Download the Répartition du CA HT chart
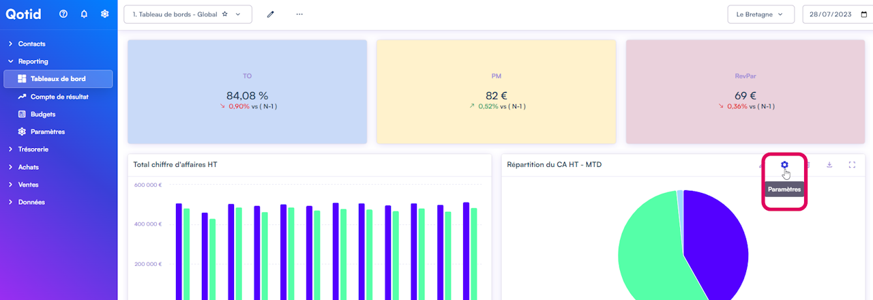 point(829,164)
